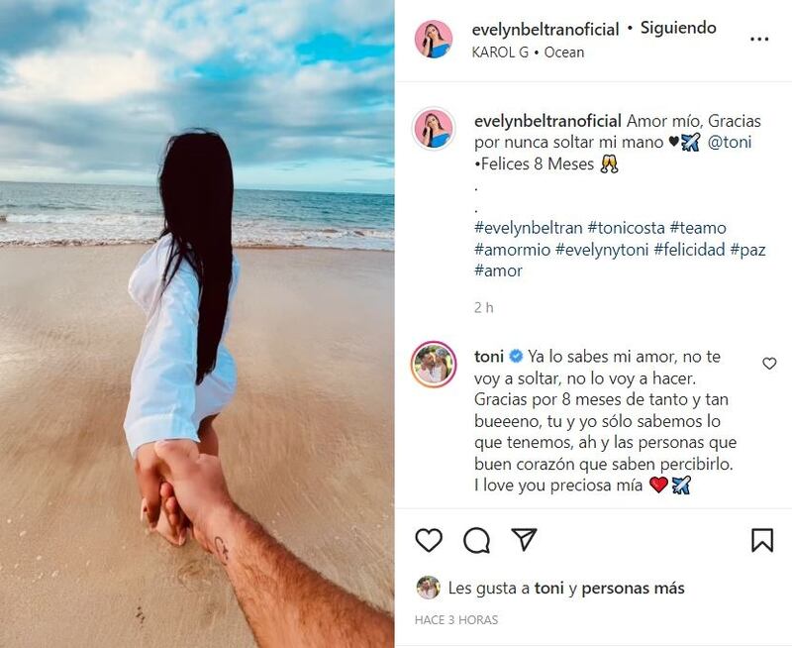Viewport: 792px width, 648px height.
Task: View list of personas más likes
Action: (633, 589)
